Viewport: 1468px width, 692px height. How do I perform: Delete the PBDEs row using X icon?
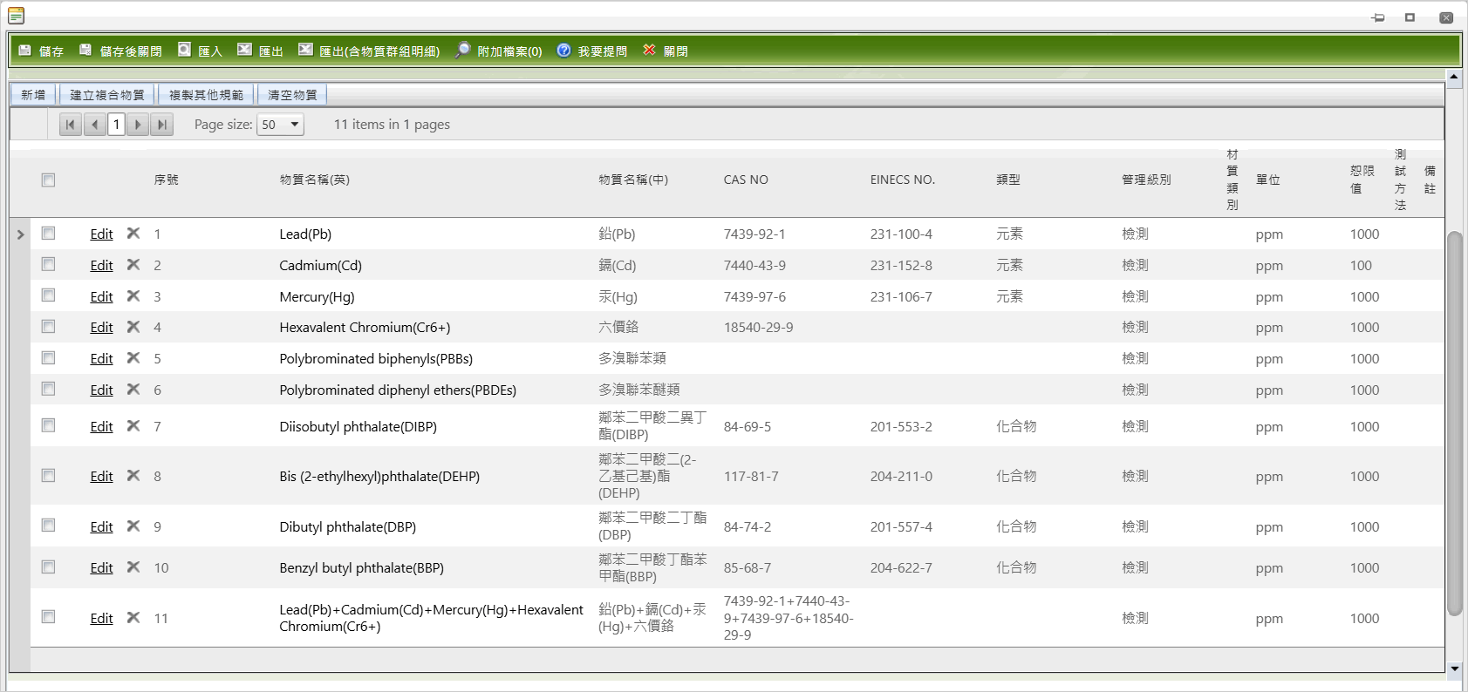[x=133, y=390]
